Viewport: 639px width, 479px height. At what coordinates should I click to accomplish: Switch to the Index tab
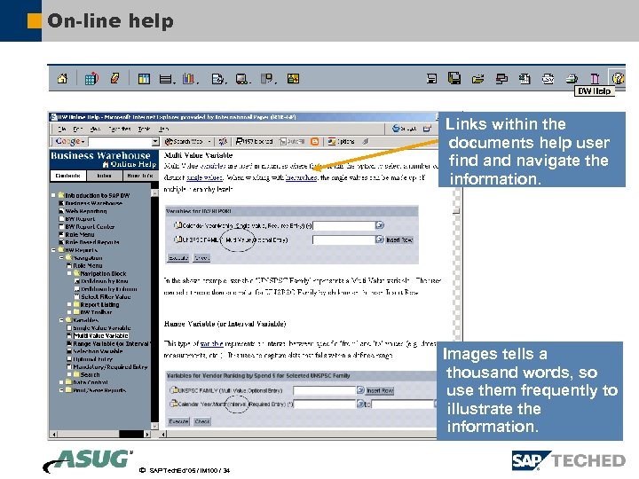click(x=105, y=176)
